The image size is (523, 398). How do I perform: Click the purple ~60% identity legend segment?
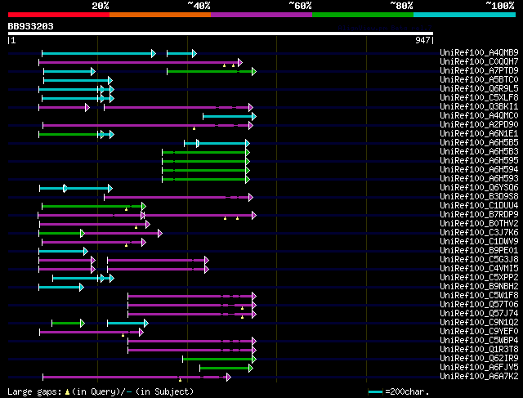(x=261, y=15)
